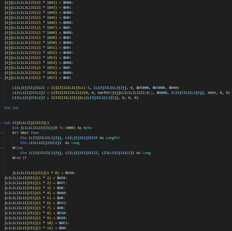Image resolution: width=232 pixels, height=231 pixels.
Task: Click the &H20 value at index 9
Action: 61,218
